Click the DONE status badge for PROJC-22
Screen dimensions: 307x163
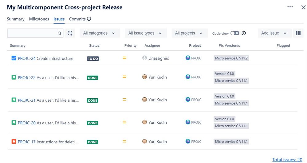point(92,78)
